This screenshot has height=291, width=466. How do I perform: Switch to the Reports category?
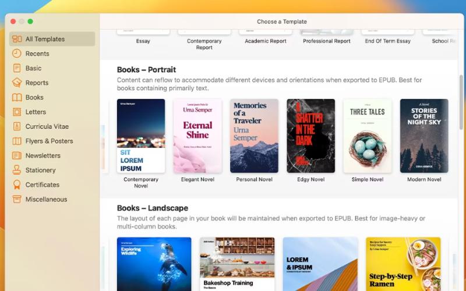tap(37, 83)
